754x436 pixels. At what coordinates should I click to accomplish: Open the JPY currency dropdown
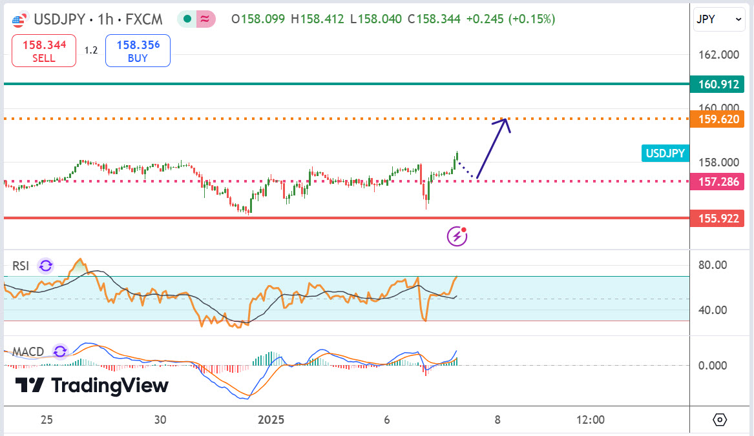pos(719,20)
